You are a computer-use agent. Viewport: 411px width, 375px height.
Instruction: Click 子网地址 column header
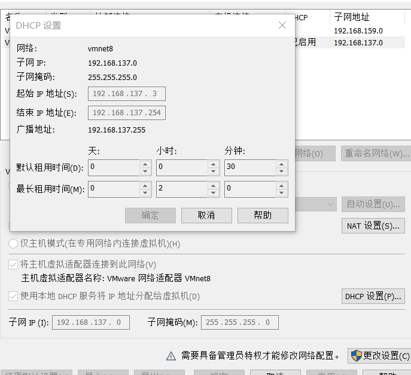[x=352, y=17]
